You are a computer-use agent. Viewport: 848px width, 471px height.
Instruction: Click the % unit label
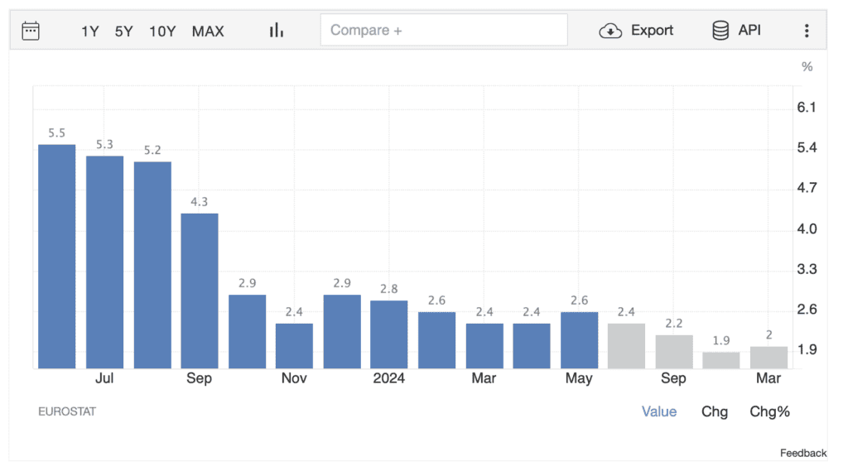click(807, 66)
